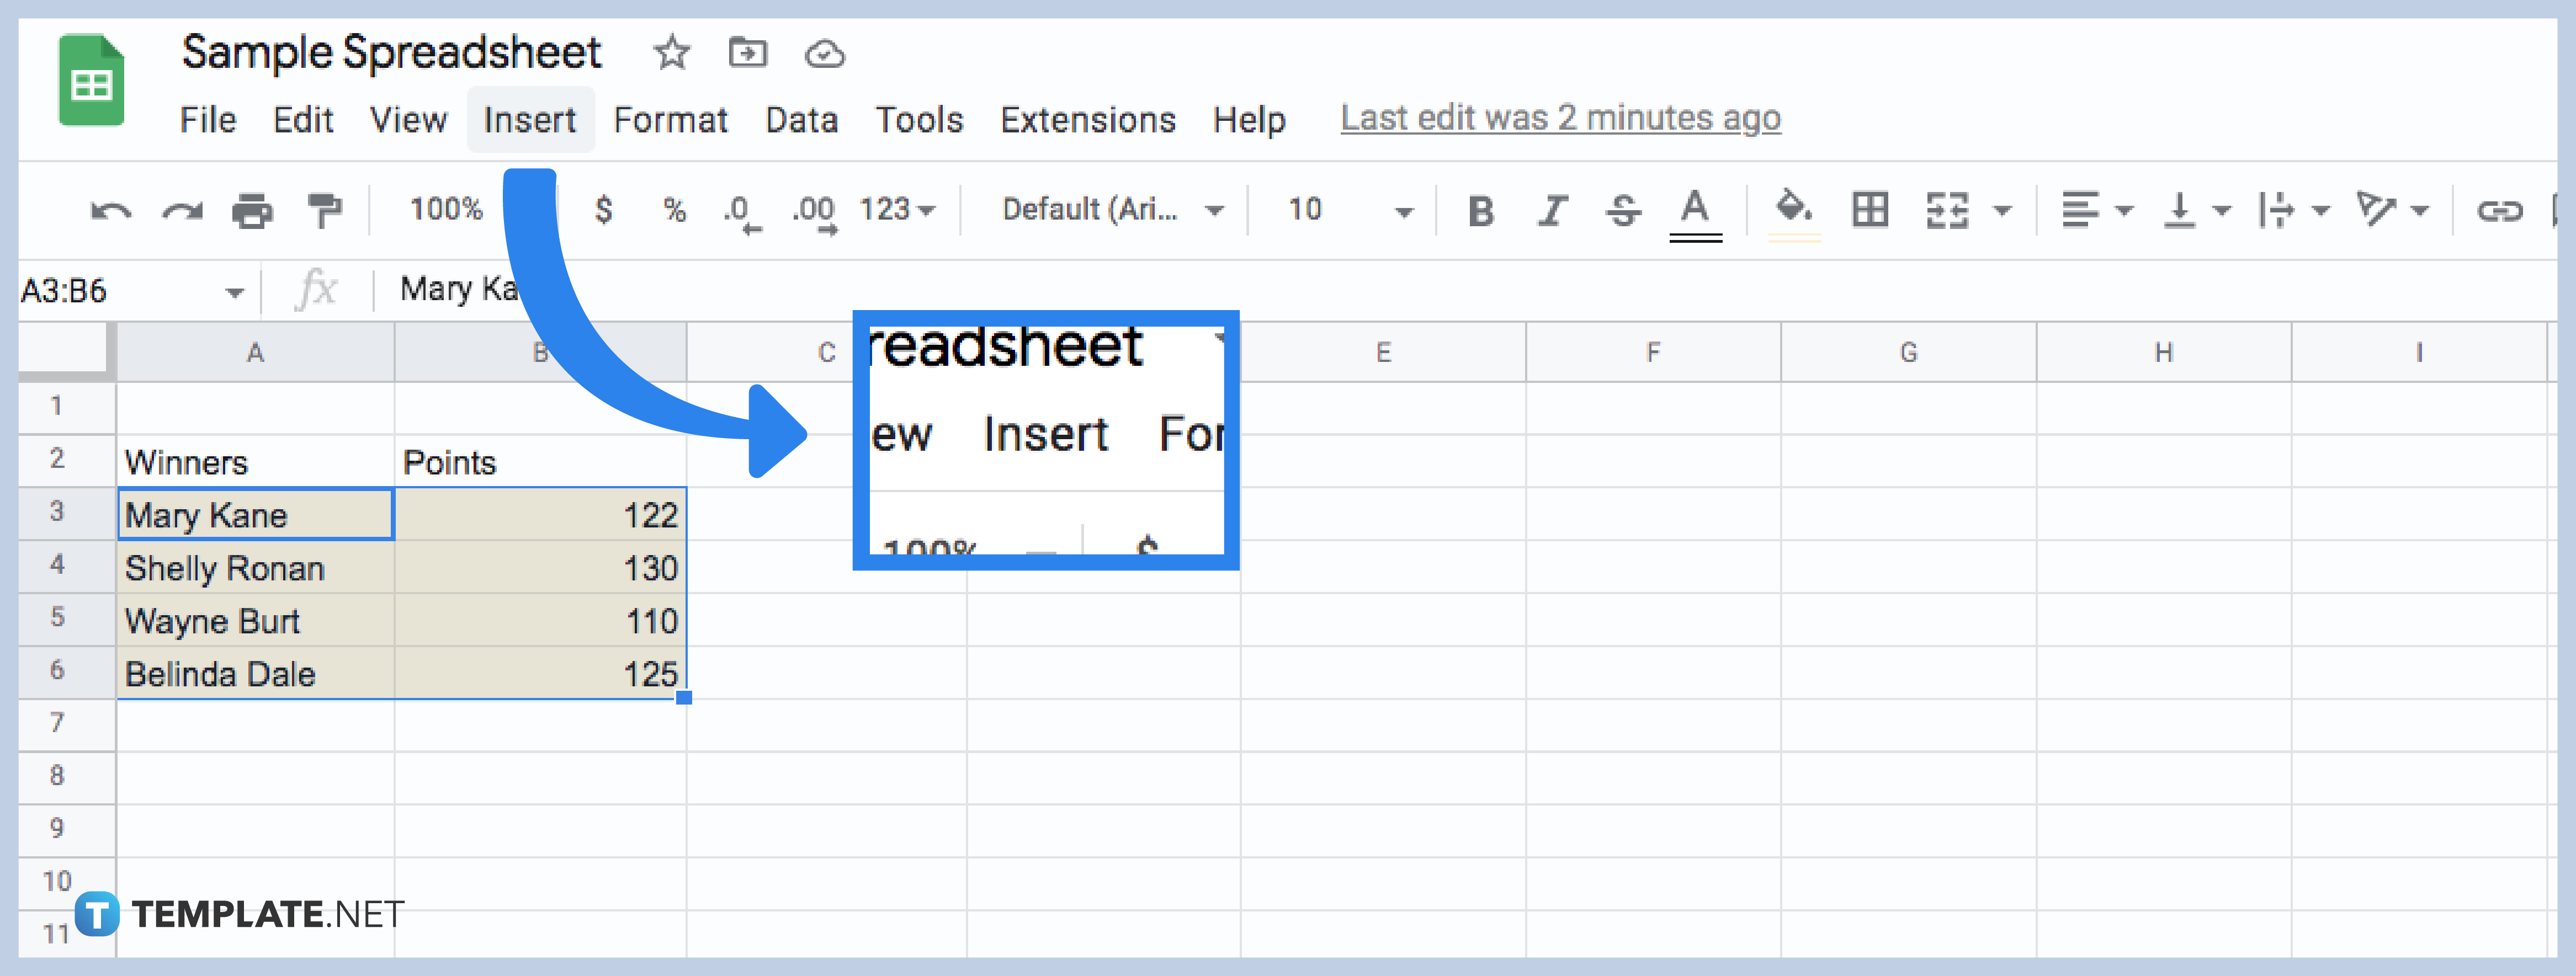Screen dimensions: 2576x976
Task: Open the Print dialog
Action: (252, 210)
